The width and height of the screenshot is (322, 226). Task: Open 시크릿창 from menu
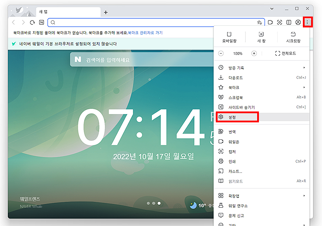tap(293, 37)
